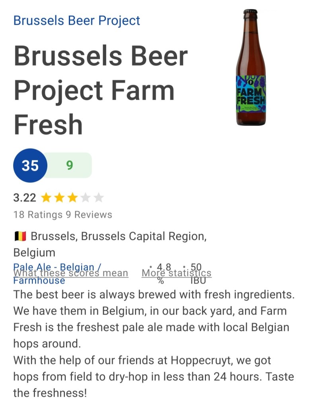Select the fifth gray rating star

tap(99, 198)
